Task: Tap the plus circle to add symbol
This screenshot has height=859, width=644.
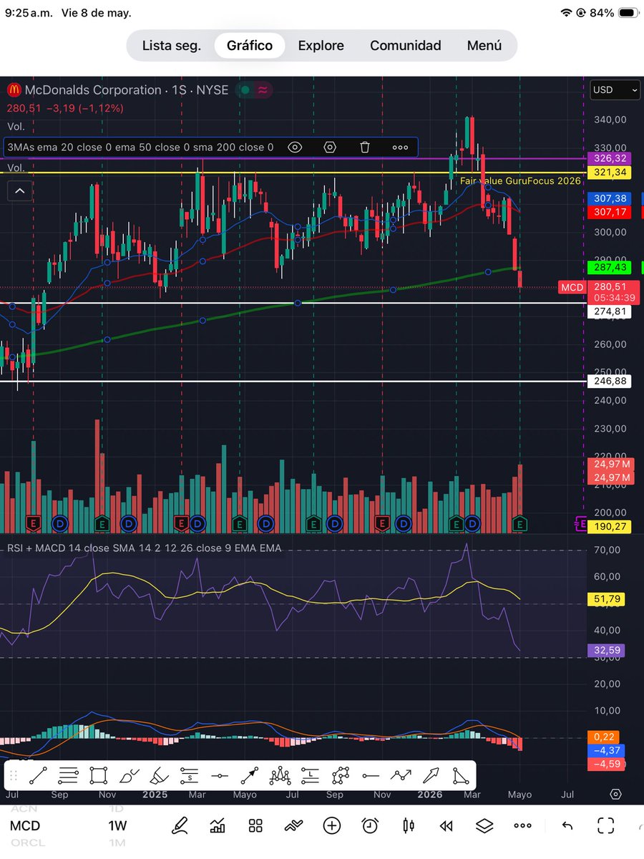Action: (332, 825)
